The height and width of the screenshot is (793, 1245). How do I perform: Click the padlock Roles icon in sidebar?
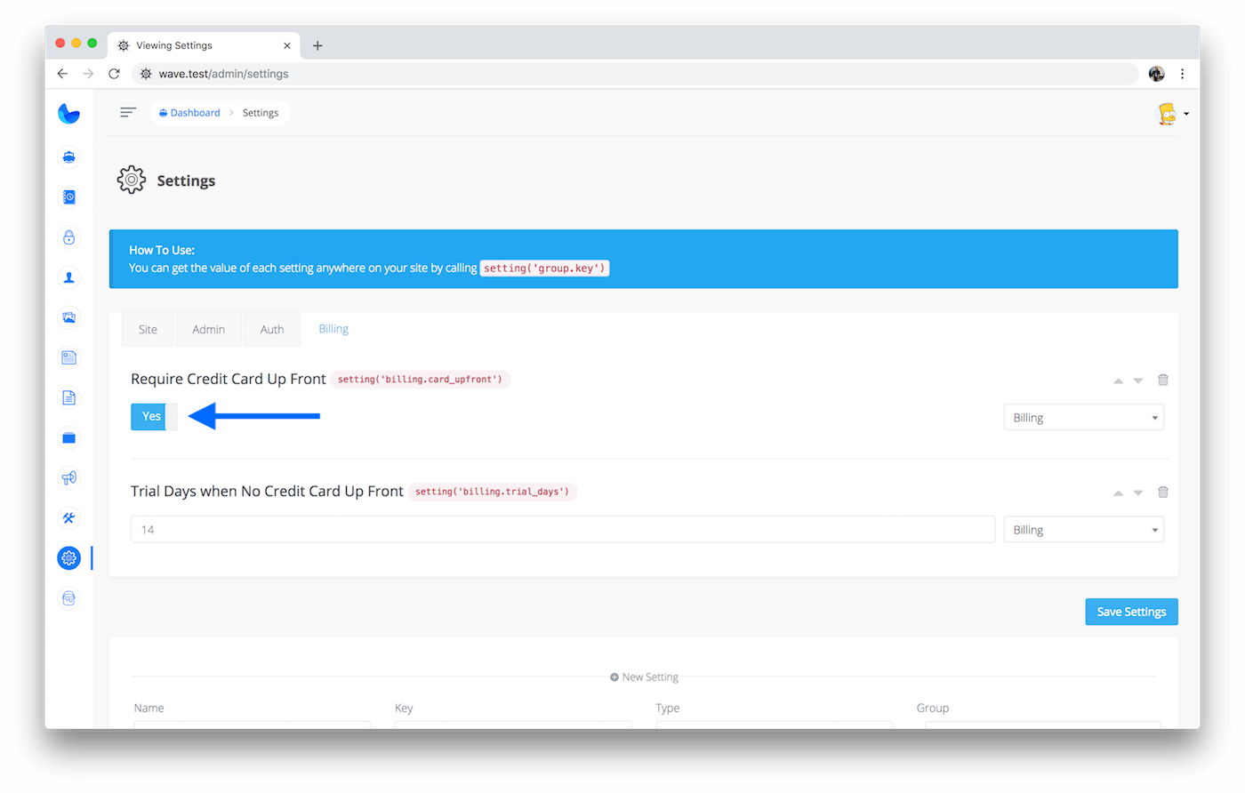[x=68, y=237]
